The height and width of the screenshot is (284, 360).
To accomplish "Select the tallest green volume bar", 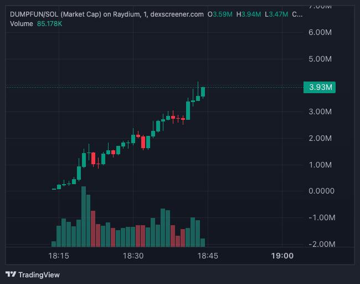I will pyautogui.click(x=84, y=216).
